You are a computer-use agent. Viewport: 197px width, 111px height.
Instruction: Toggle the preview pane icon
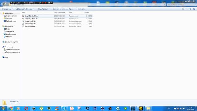[190, 9]
